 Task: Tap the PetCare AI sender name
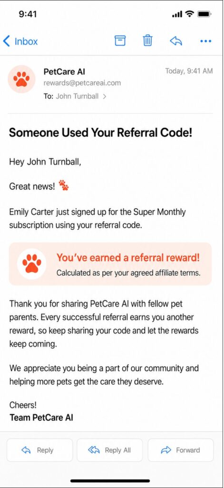[64, 72]
